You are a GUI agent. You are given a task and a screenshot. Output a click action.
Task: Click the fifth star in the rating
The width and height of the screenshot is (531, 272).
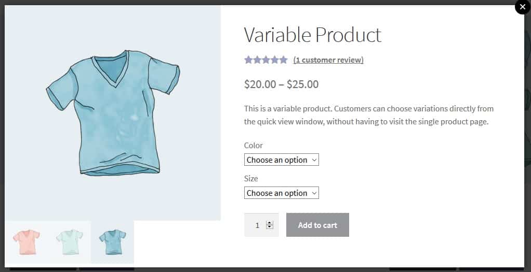tap(284, 60)
